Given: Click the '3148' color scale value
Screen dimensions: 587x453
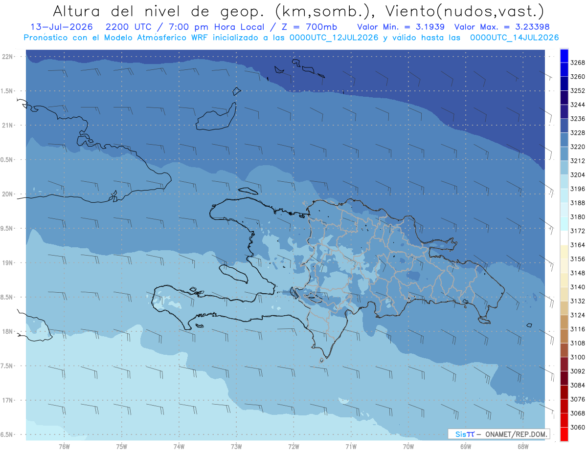Looking at the screenshot, I should pyautogui.click(x=578, y=273).
